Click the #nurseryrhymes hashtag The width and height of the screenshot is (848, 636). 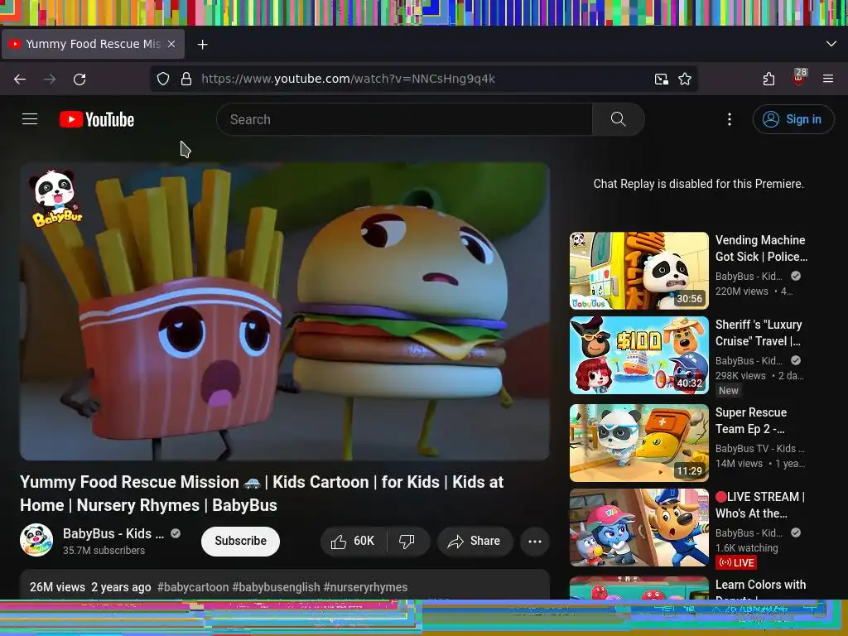pos(365,587)
